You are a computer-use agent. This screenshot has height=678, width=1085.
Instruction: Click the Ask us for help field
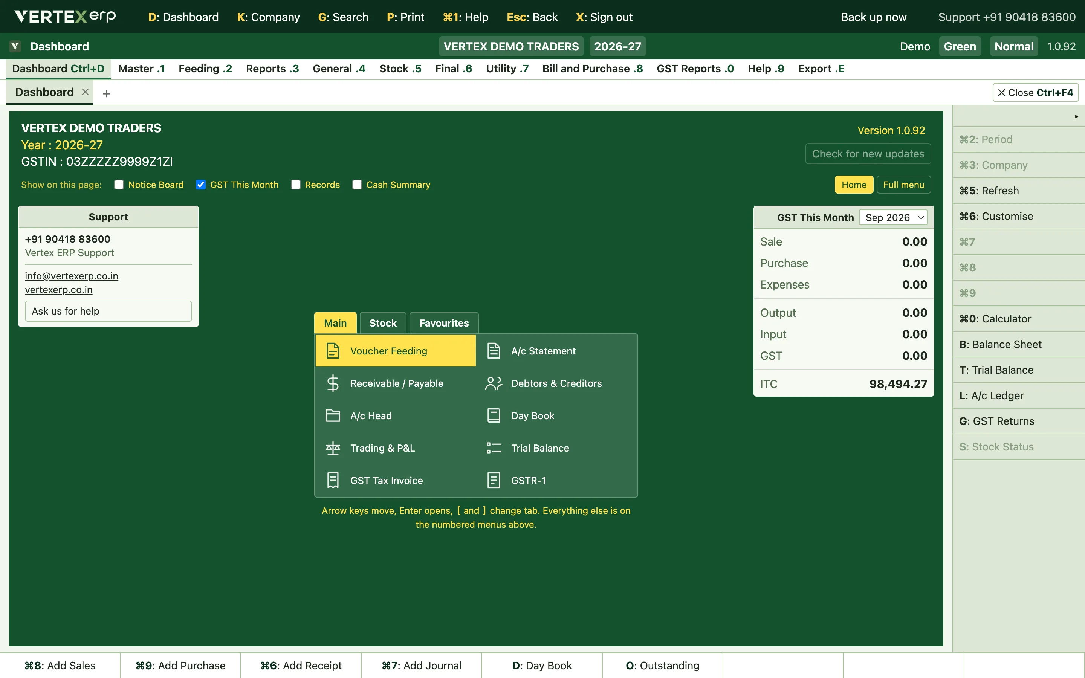(108, 311)
